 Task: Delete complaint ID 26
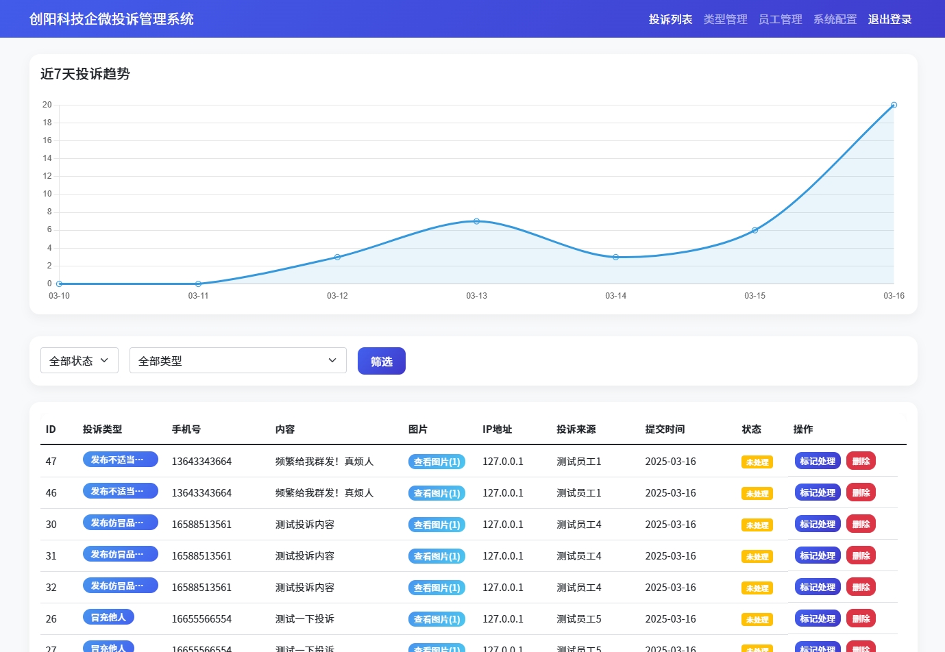pos(861,618)
